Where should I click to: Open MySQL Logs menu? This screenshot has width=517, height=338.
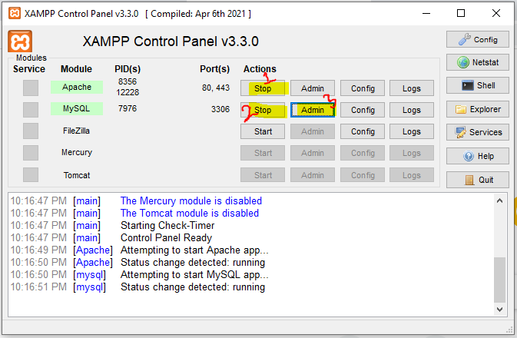[412, 110]
